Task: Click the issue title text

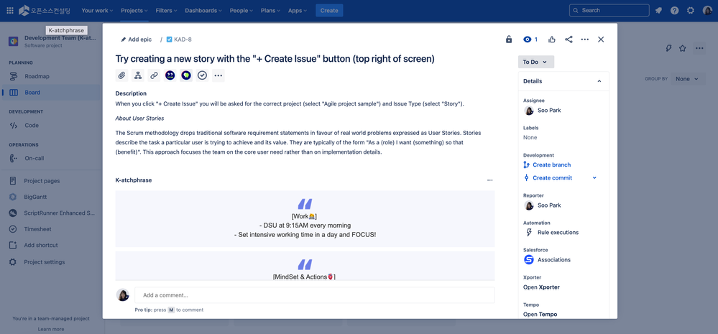Action: [275, 59]
